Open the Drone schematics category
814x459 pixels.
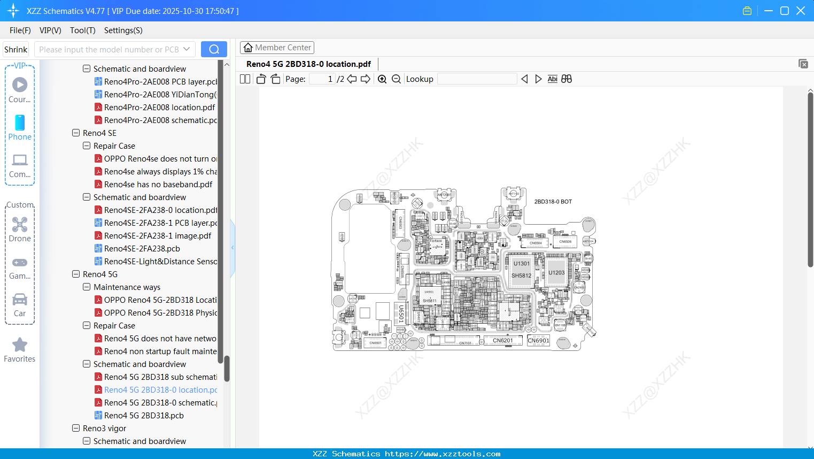click(x=20, y=229)
